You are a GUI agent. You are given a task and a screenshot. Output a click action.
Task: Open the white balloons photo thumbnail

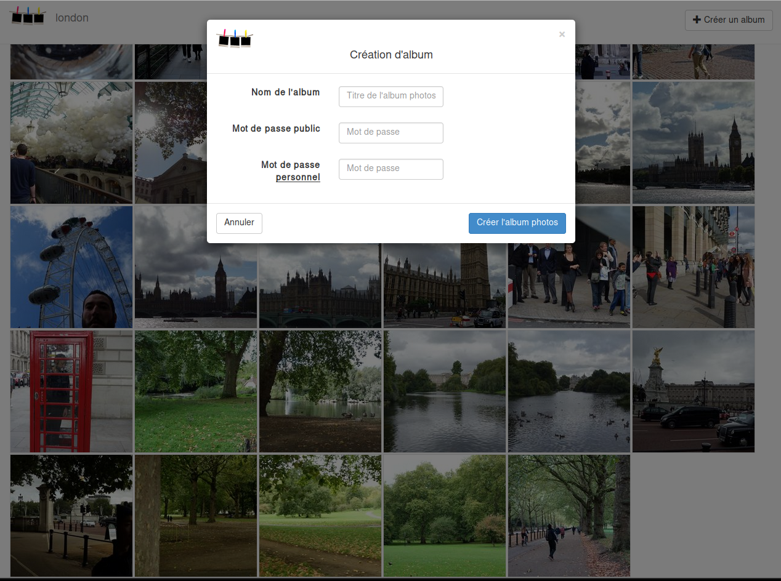coord(71,143)
